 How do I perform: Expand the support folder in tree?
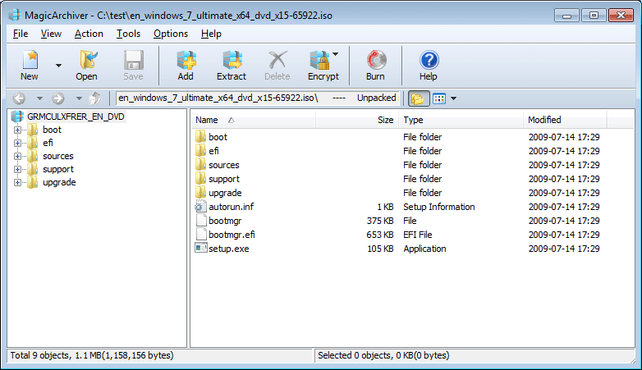point(17,169)
